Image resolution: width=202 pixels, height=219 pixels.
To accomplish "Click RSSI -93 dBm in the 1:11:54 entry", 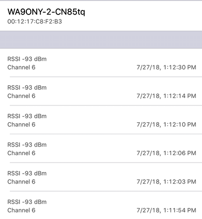I will (x=27, y=202).
